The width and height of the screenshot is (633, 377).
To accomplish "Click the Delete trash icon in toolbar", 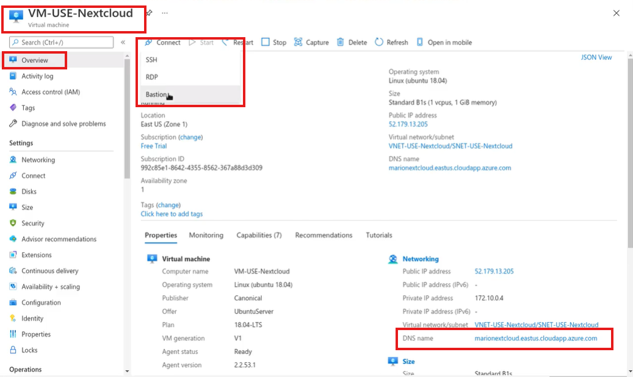I will tap(341, 42).
